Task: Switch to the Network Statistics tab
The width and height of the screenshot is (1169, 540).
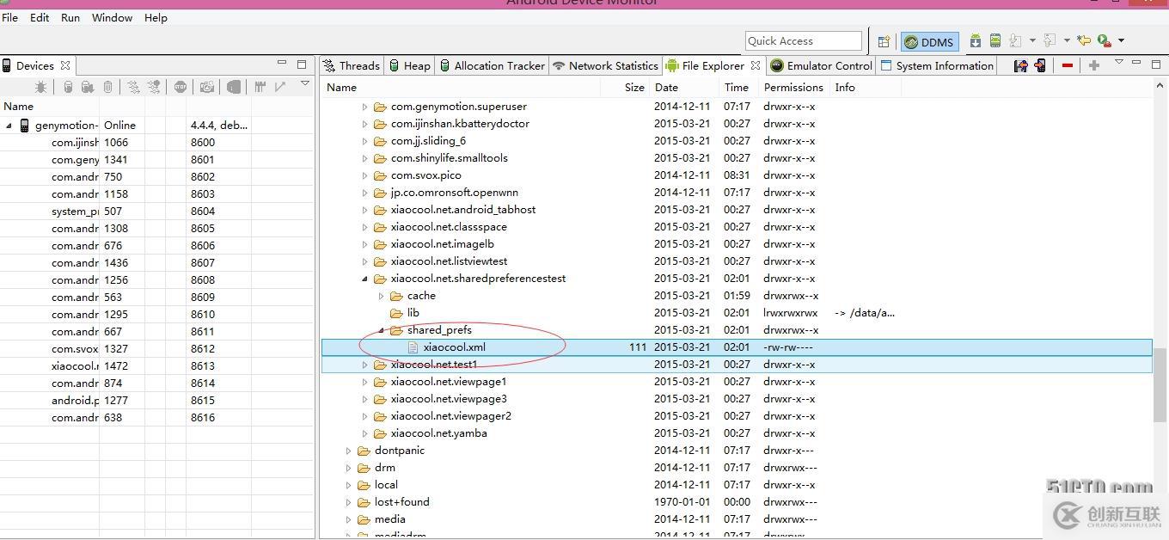Action: (x=605, y=65)
